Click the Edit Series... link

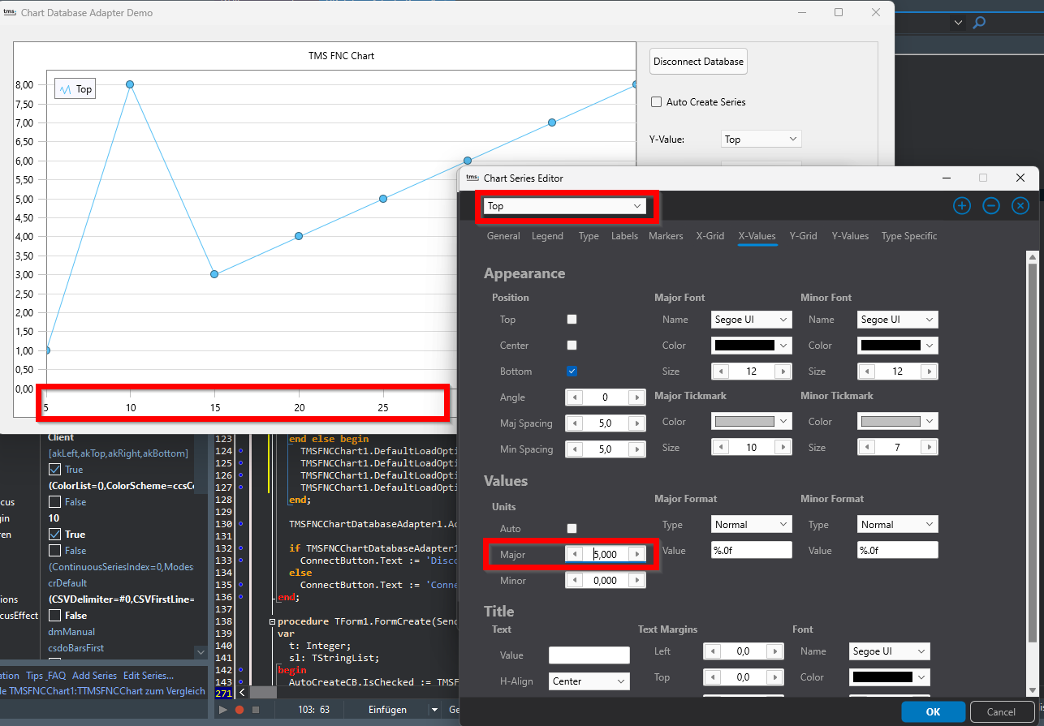149,676
